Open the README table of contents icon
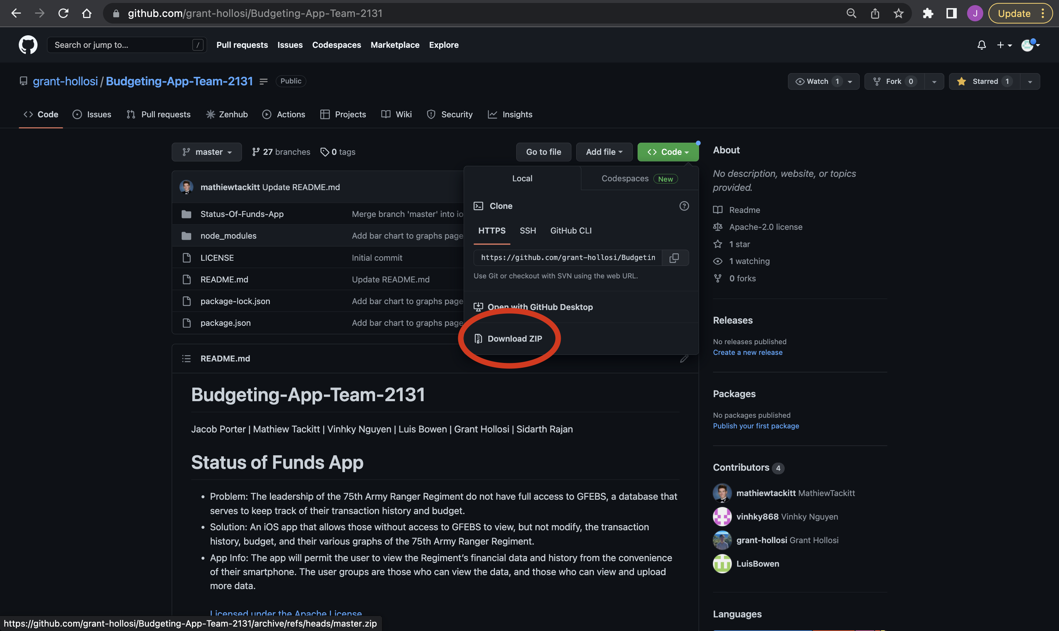1059x631 pixels. tap(186, 359)
